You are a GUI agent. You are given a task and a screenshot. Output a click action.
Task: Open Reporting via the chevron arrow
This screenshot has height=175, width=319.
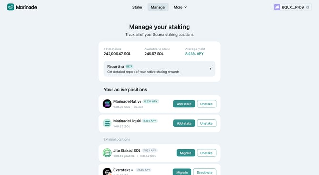point(210,68)
